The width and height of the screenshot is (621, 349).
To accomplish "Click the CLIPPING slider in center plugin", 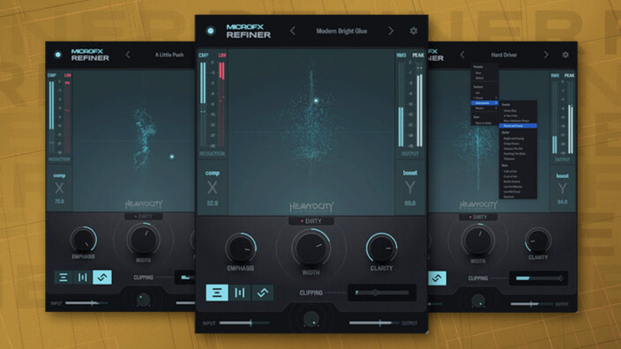I will (x=382, y=293).
